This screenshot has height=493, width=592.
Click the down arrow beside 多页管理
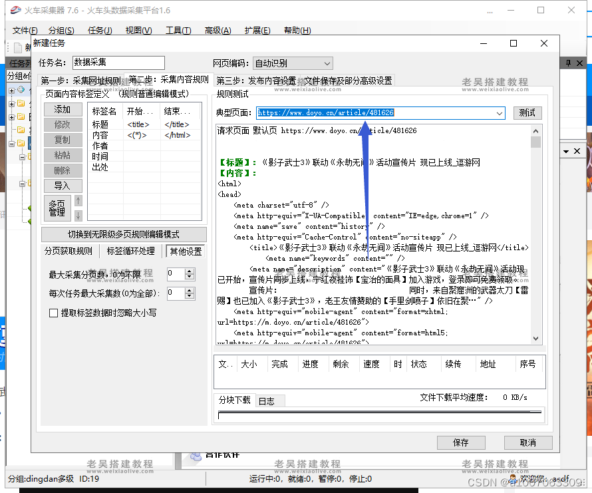[78, 215]
